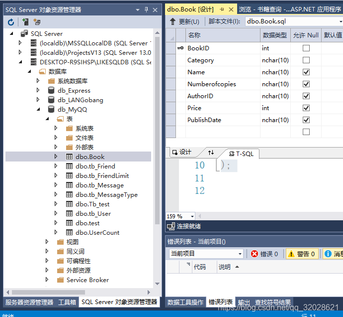The image size is (343, 317).
Task: Collapse the db_MyQQ database node
Action: click(38, 109)
